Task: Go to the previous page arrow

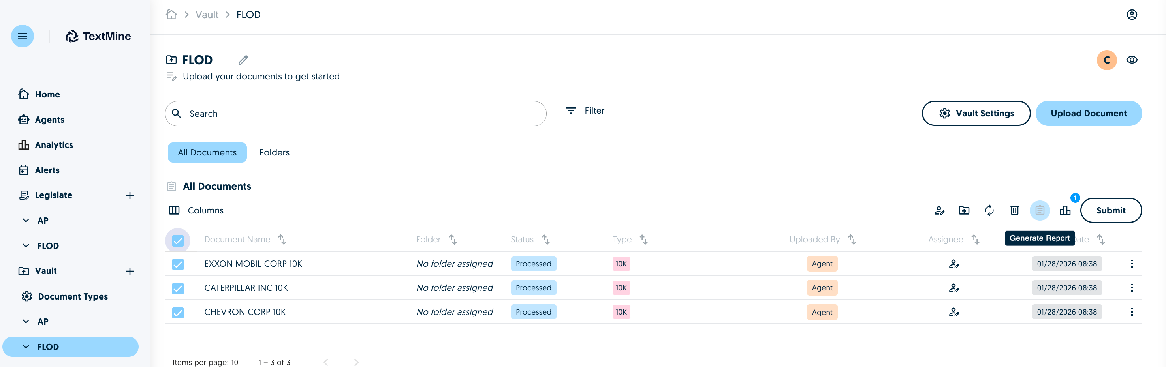Action: [325, 362]
